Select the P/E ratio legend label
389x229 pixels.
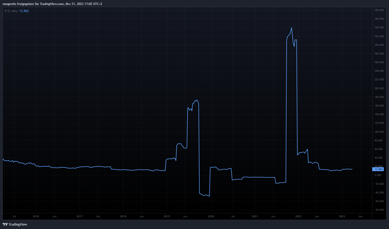pos(11,11)
